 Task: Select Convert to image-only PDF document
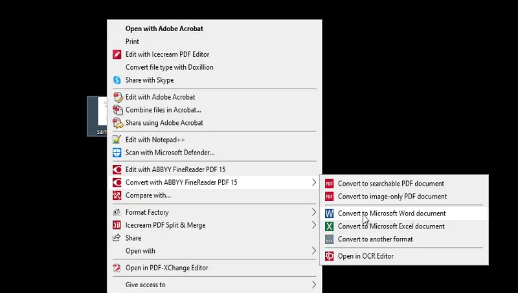pos(404,197)
